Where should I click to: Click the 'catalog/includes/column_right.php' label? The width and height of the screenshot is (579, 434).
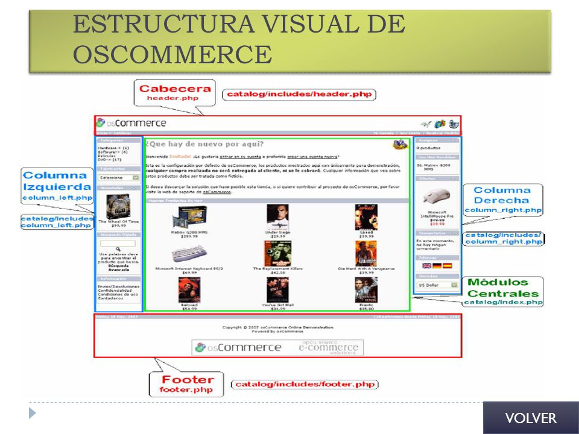pos(504,239)
